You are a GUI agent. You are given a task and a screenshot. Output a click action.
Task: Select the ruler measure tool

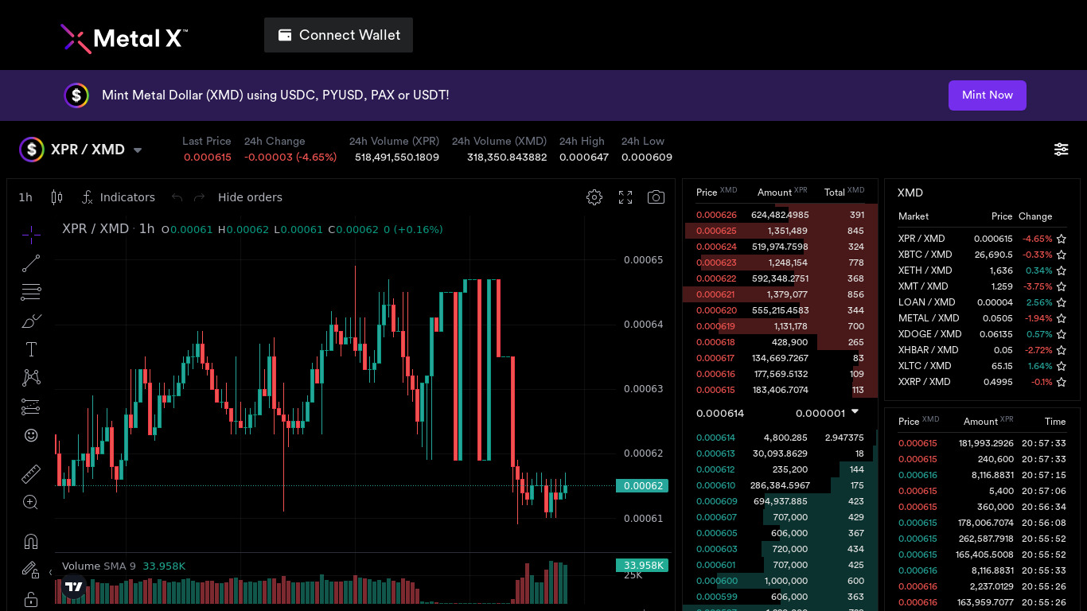[x=31, y=473]
